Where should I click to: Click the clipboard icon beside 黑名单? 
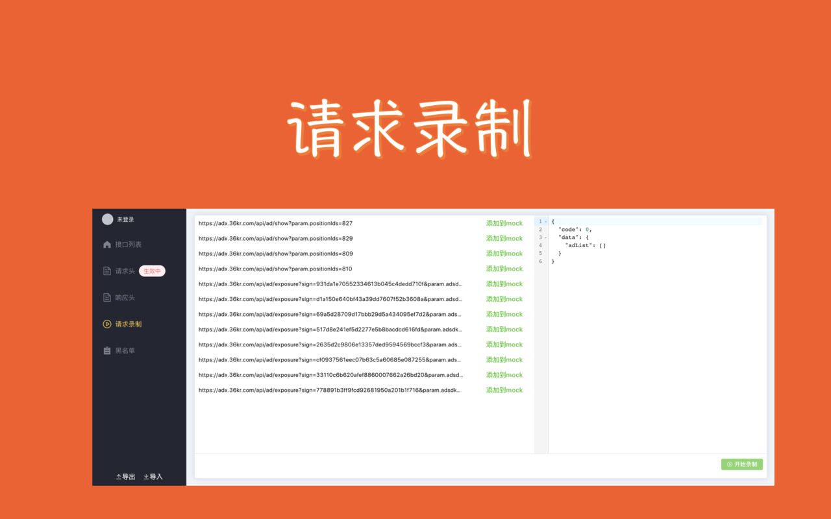tap(107, 350)
